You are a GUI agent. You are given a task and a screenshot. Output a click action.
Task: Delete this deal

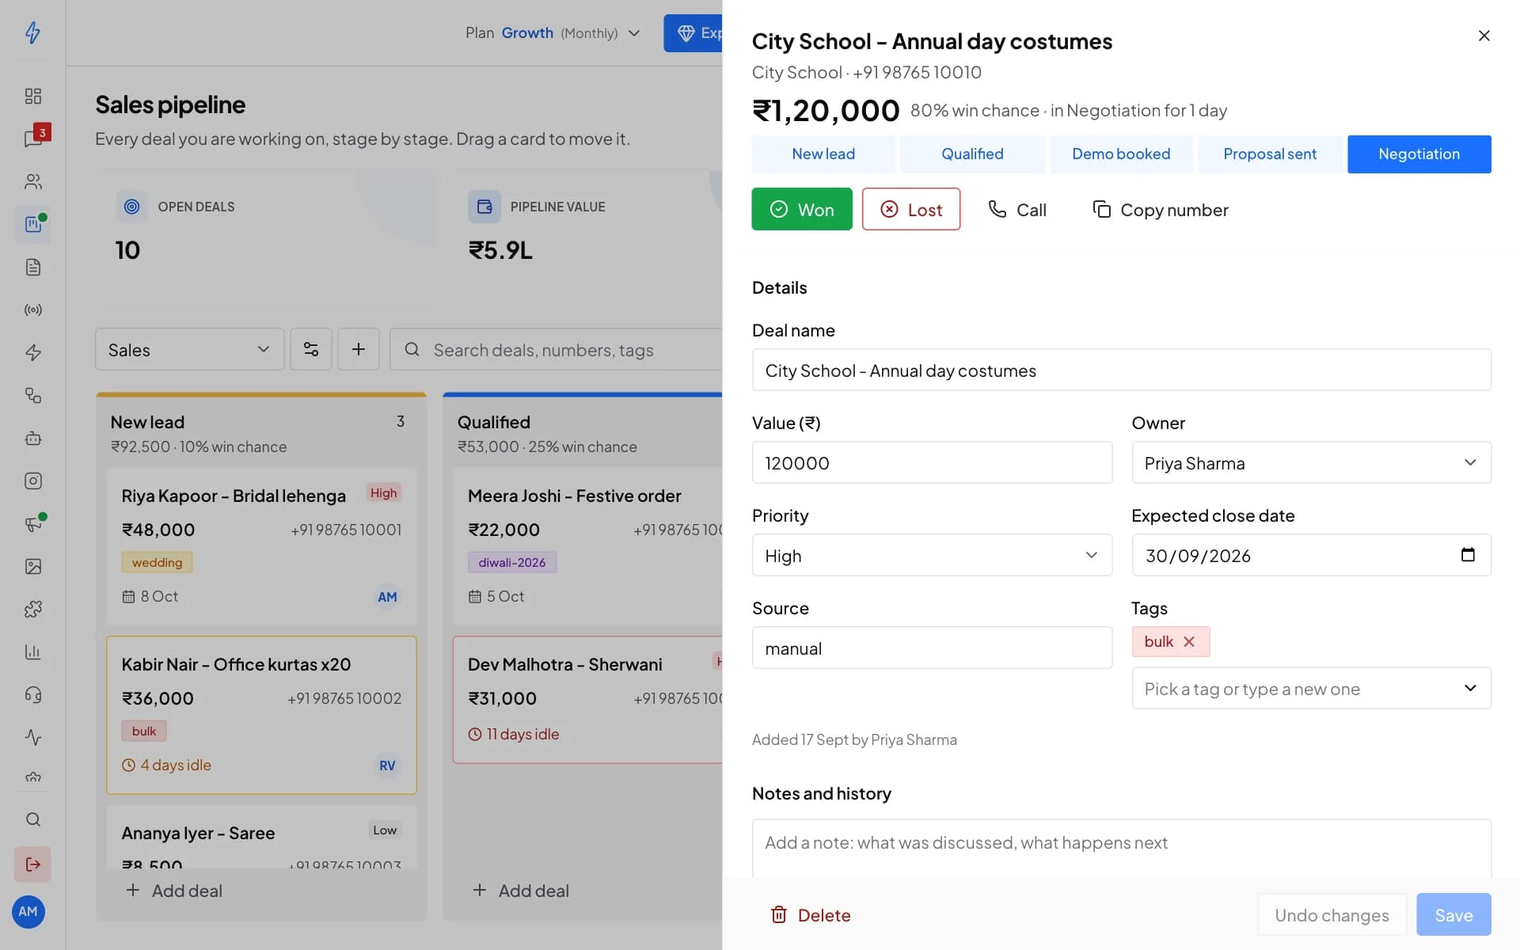pyautogui.click(x=811, y=915)
